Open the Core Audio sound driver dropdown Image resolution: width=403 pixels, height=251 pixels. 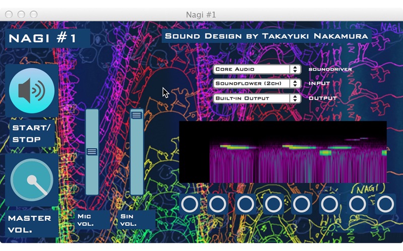[257, 69]
